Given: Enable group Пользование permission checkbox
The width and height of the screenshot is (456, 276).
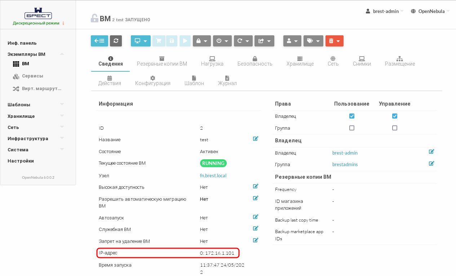Looking at the screenshot, I should click(x=352, y=128).
